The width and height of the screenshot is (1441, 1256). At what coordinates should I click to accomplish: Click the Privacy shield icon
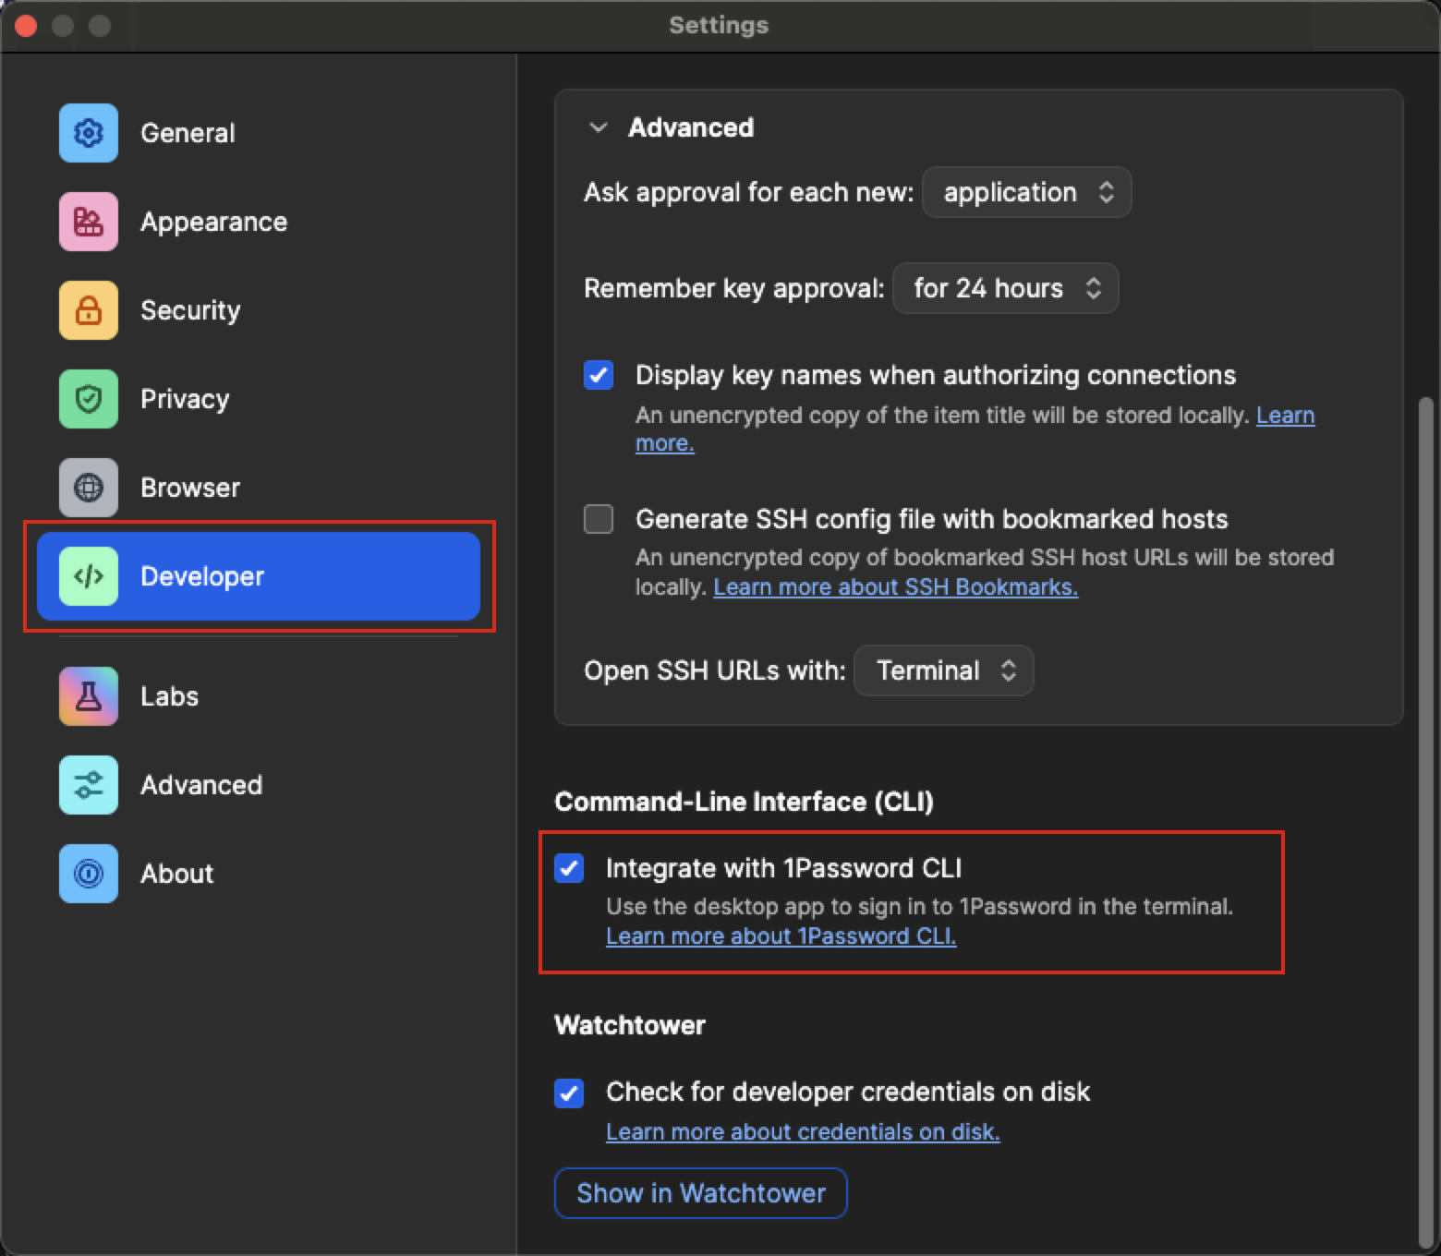89,399
